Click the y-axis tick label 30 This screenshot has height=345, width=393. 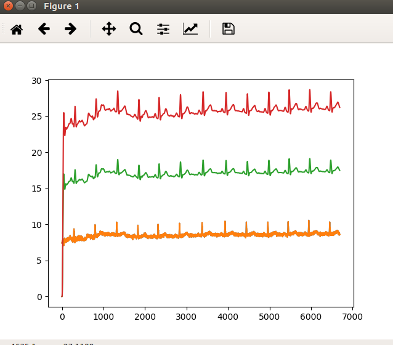point(36,81)
